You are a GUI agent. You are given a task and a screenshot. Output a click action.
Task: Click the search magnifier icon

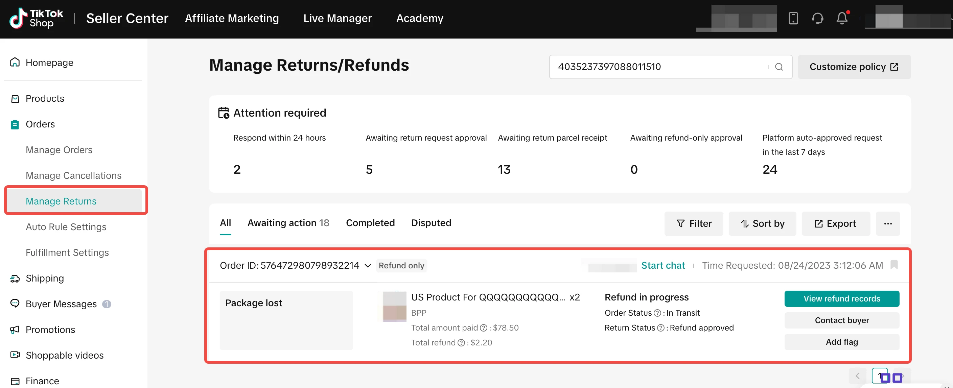779,67
